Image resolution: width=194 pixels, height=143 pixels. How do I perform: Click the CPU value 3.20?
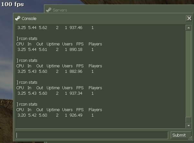22,115
